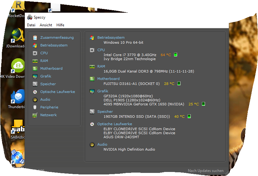Click the Speicher heading in summary panel
Image resolution: width=258 pixels, height=176 pixels.
[105, 112]
